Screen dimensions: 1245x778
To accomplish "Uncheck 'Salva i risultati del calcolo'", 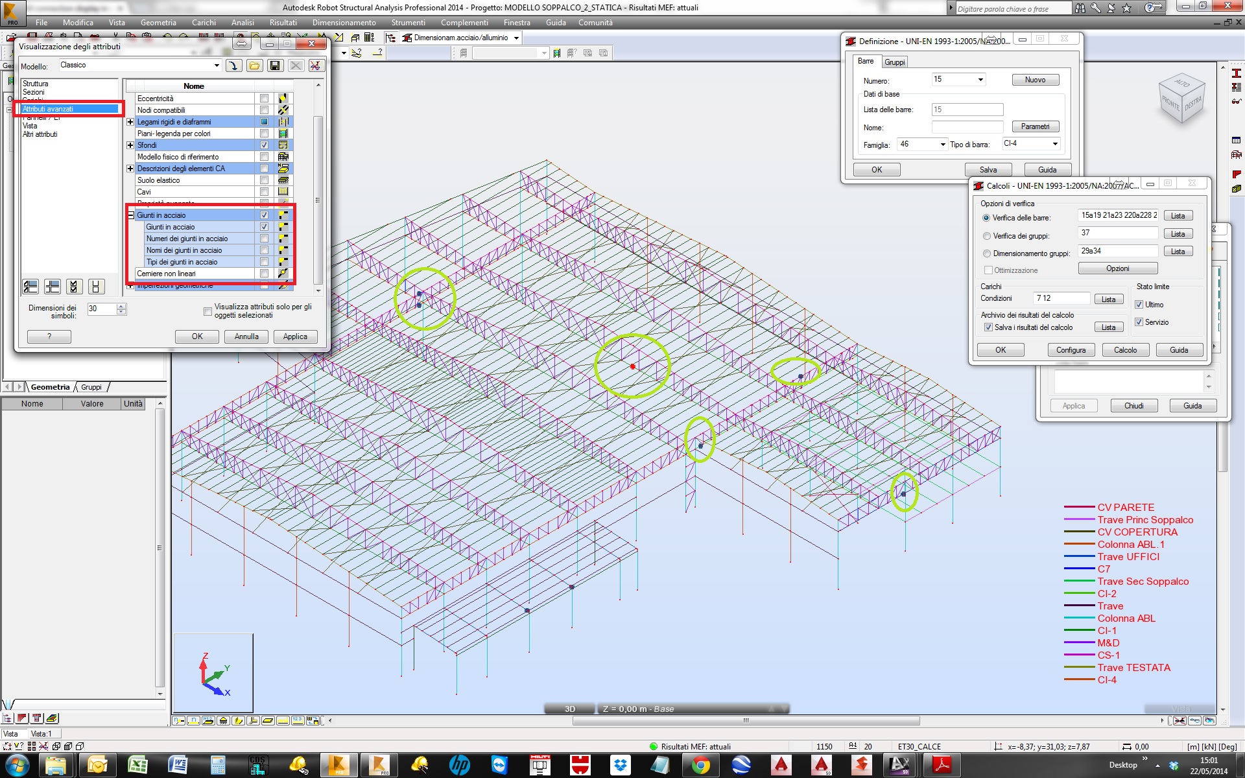I will point(988,327).
